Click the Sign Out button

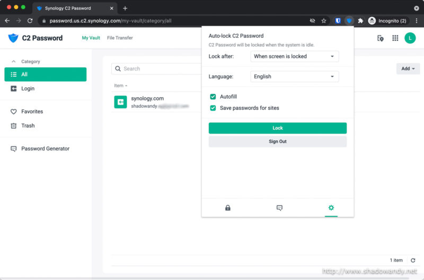pyautogui.click(x=277, y=142)
